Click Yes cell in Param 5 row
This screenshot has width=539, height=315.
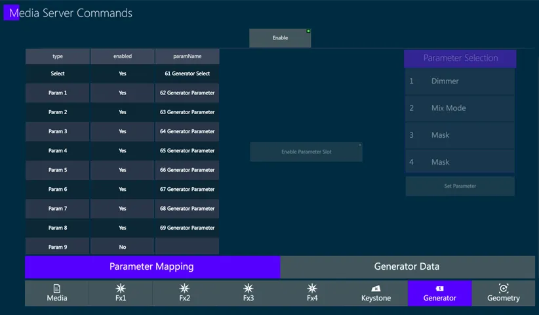[123, 170]
